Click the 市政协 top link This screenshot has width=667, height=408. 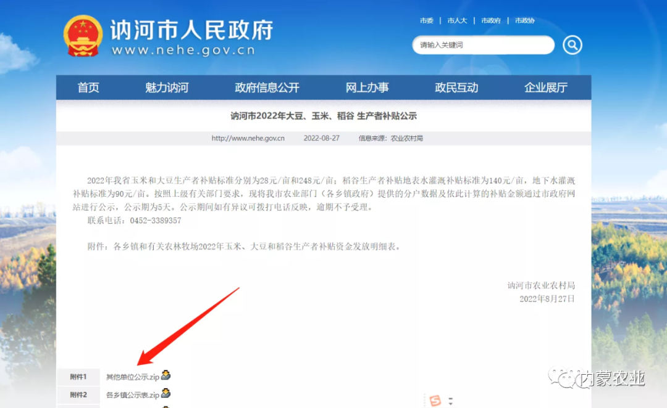524,20
